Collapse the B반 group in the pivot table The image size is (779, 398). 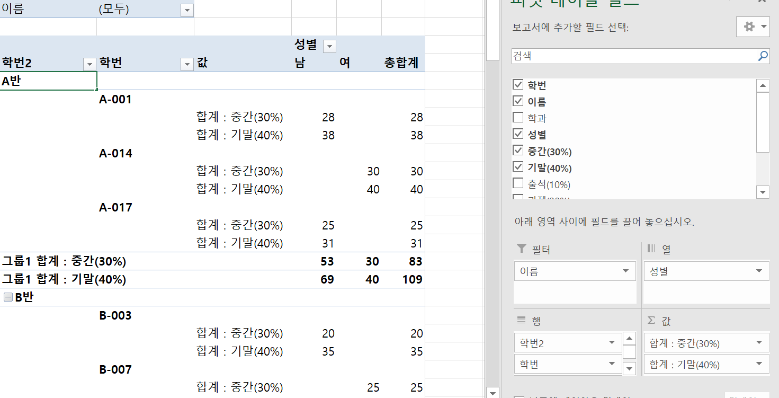pyautogui.click(x=8, y=297)
